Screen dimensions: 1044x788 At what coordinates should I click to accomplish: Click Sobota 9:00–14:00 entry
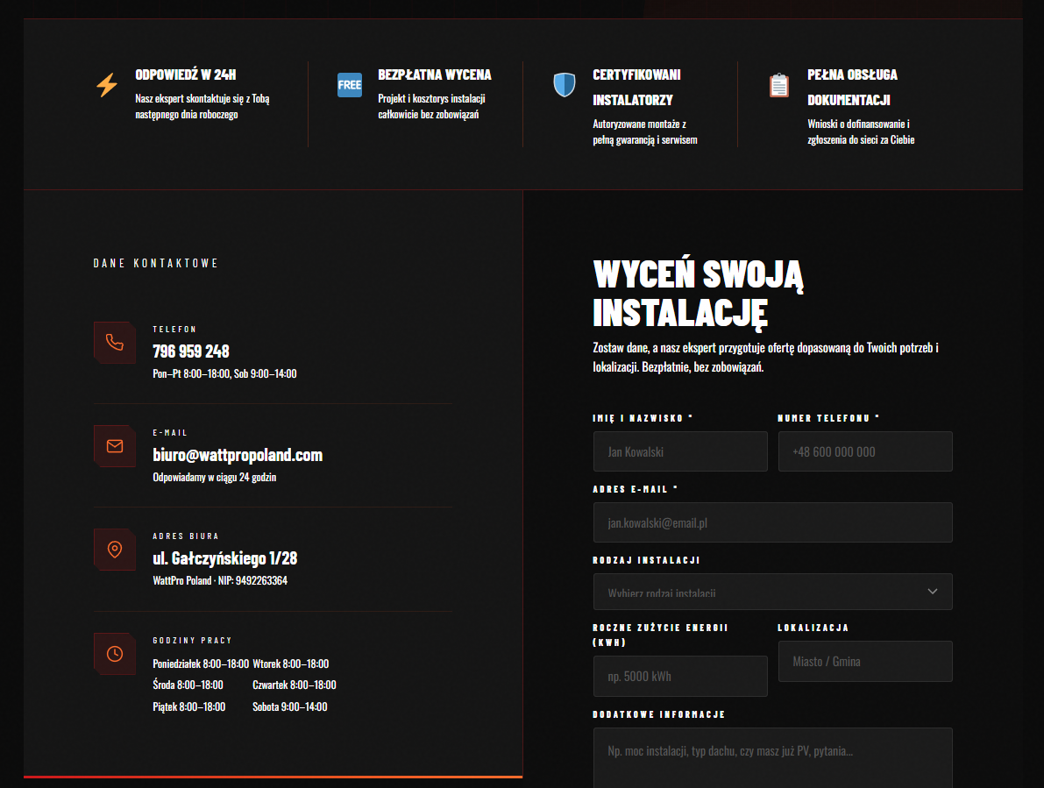[x=290, y=706]
